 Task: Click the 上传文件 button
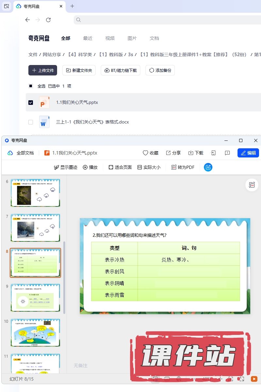pyautogui.click(x=43, y=70)
